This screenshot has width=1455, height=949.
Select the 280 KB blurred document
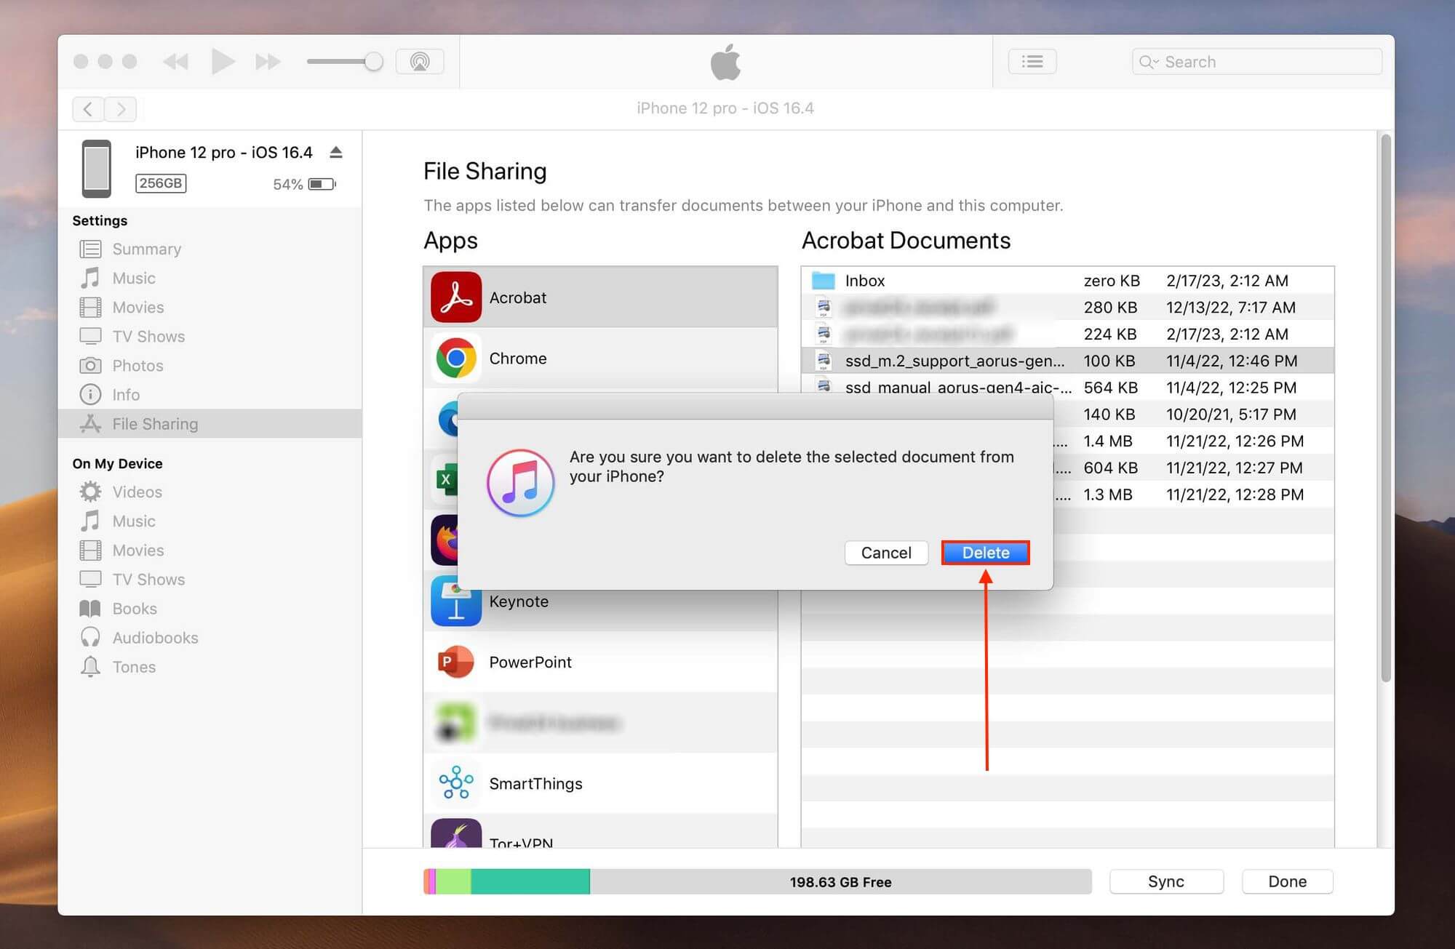(1067, 308)
